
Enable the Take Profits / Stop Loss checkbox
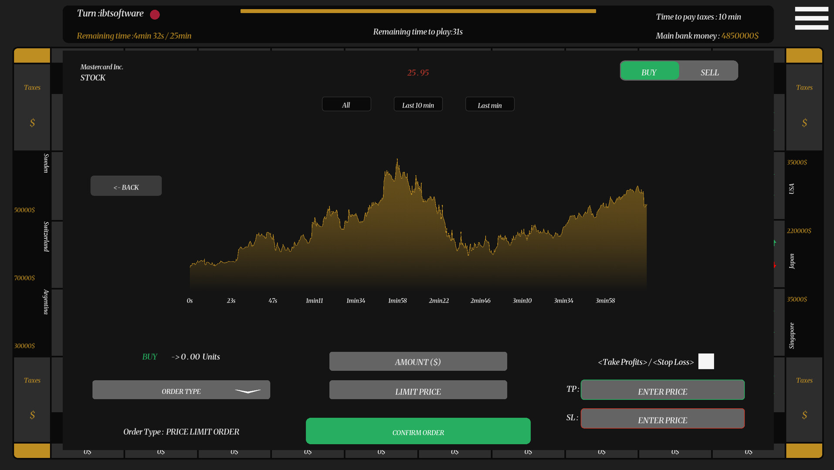(x=706, y=361)
